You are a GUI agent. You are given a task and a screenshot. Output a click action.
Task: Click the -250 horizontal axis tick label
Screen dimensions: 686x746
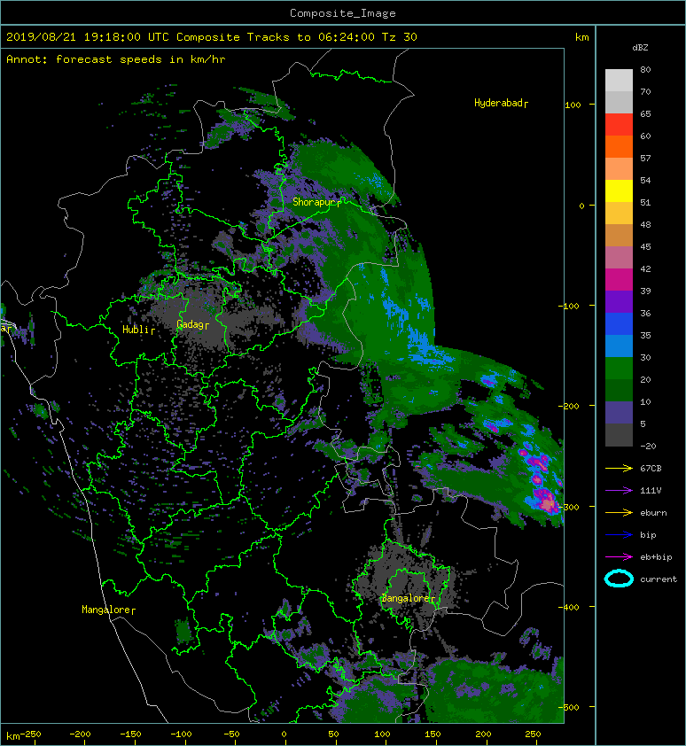click(x=30, y=734)
